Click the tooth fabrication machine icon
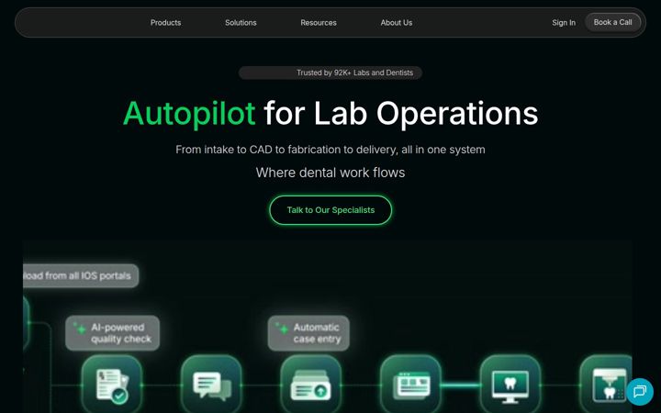 pos(607,385)
